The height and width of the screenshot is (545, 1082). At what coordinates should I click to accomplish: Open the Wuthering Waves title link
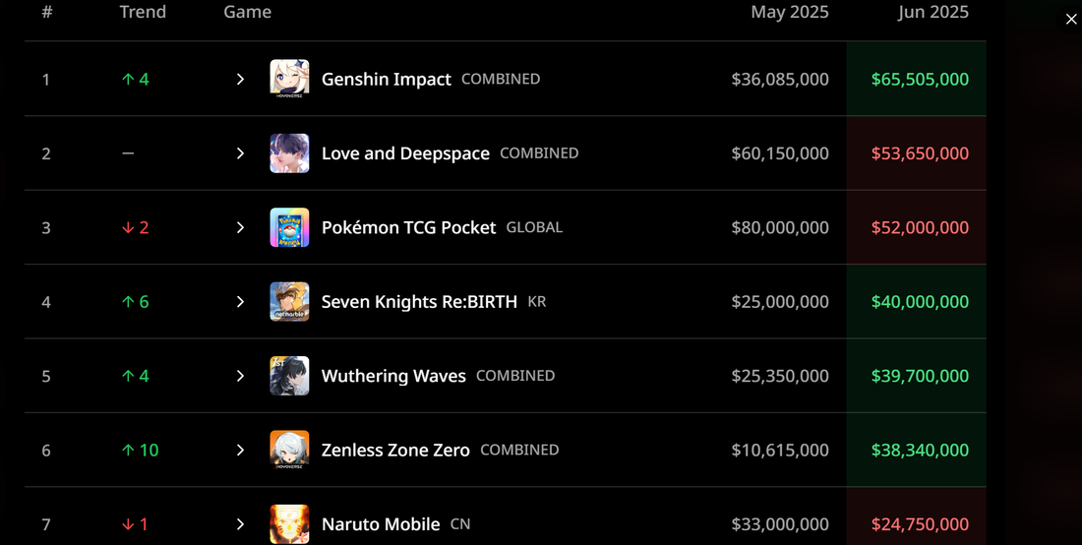(x=393, y=376)
